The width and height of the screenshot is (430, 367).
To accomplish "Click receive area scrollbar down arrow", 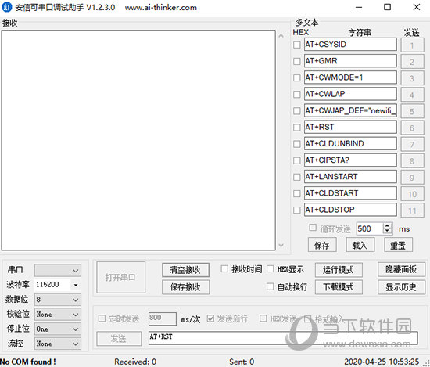I will 281,245.
